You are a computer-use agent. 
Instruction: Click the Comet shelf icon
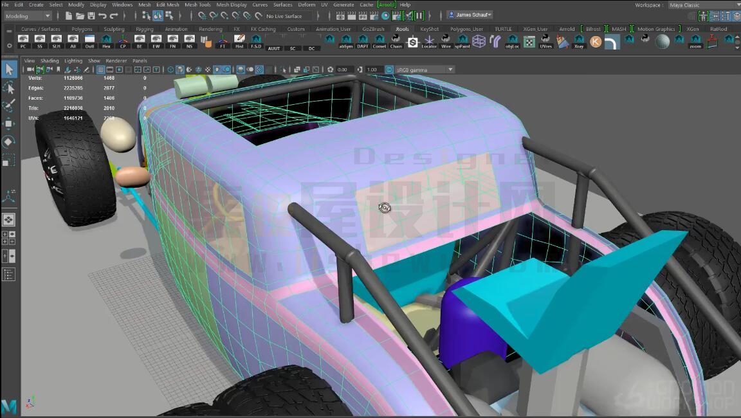(x=380, y=41)
